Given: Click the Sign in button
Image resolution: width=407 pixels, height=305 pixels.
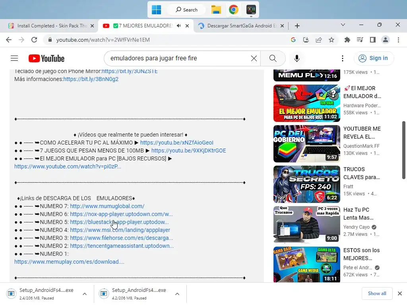Looking at the screenshot, I should (x=374, y=58).
